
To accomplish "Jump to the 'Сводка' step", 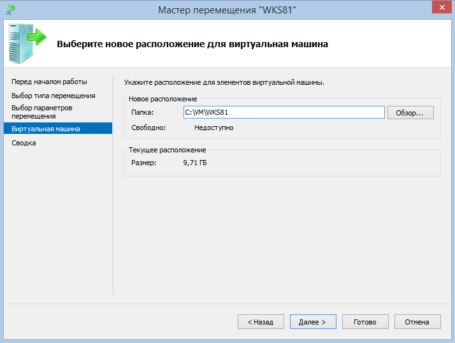I will (24, 143).
